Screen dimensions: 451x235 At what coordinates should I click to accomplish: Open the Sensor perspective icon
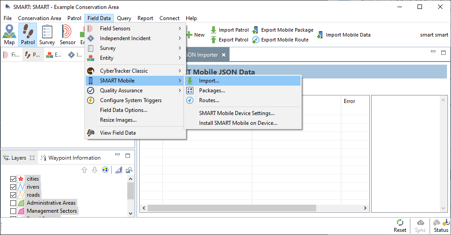click(67, 34)
